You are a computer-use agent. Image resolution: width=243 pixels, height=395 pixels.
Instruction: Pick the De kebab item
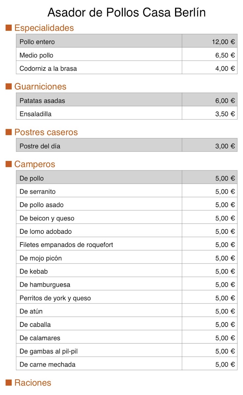tap(127, 272)
